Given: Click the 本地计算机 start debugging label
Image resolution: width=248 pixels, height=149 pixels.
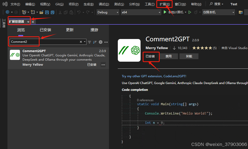Looking at the screenshot, I should (175, 12).
